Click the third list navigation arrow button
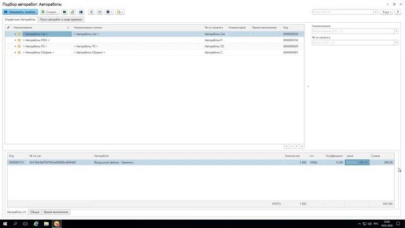The image size is (405, 228). coord(297,146)
